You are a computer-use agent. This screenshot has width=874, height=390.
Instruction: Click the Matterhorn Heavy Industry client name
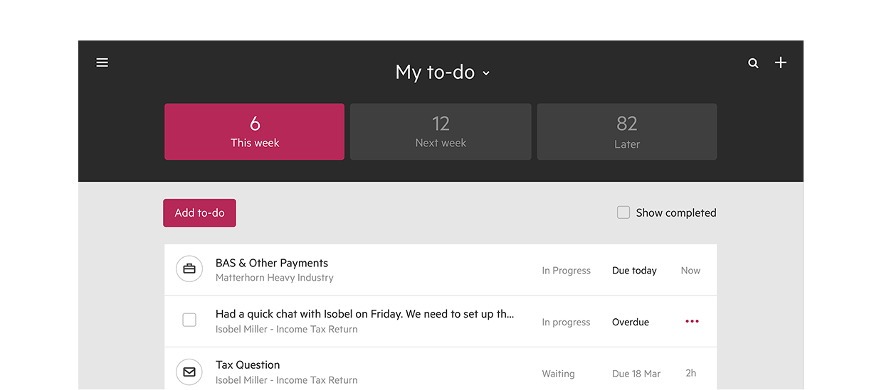[x=274, y=278]
